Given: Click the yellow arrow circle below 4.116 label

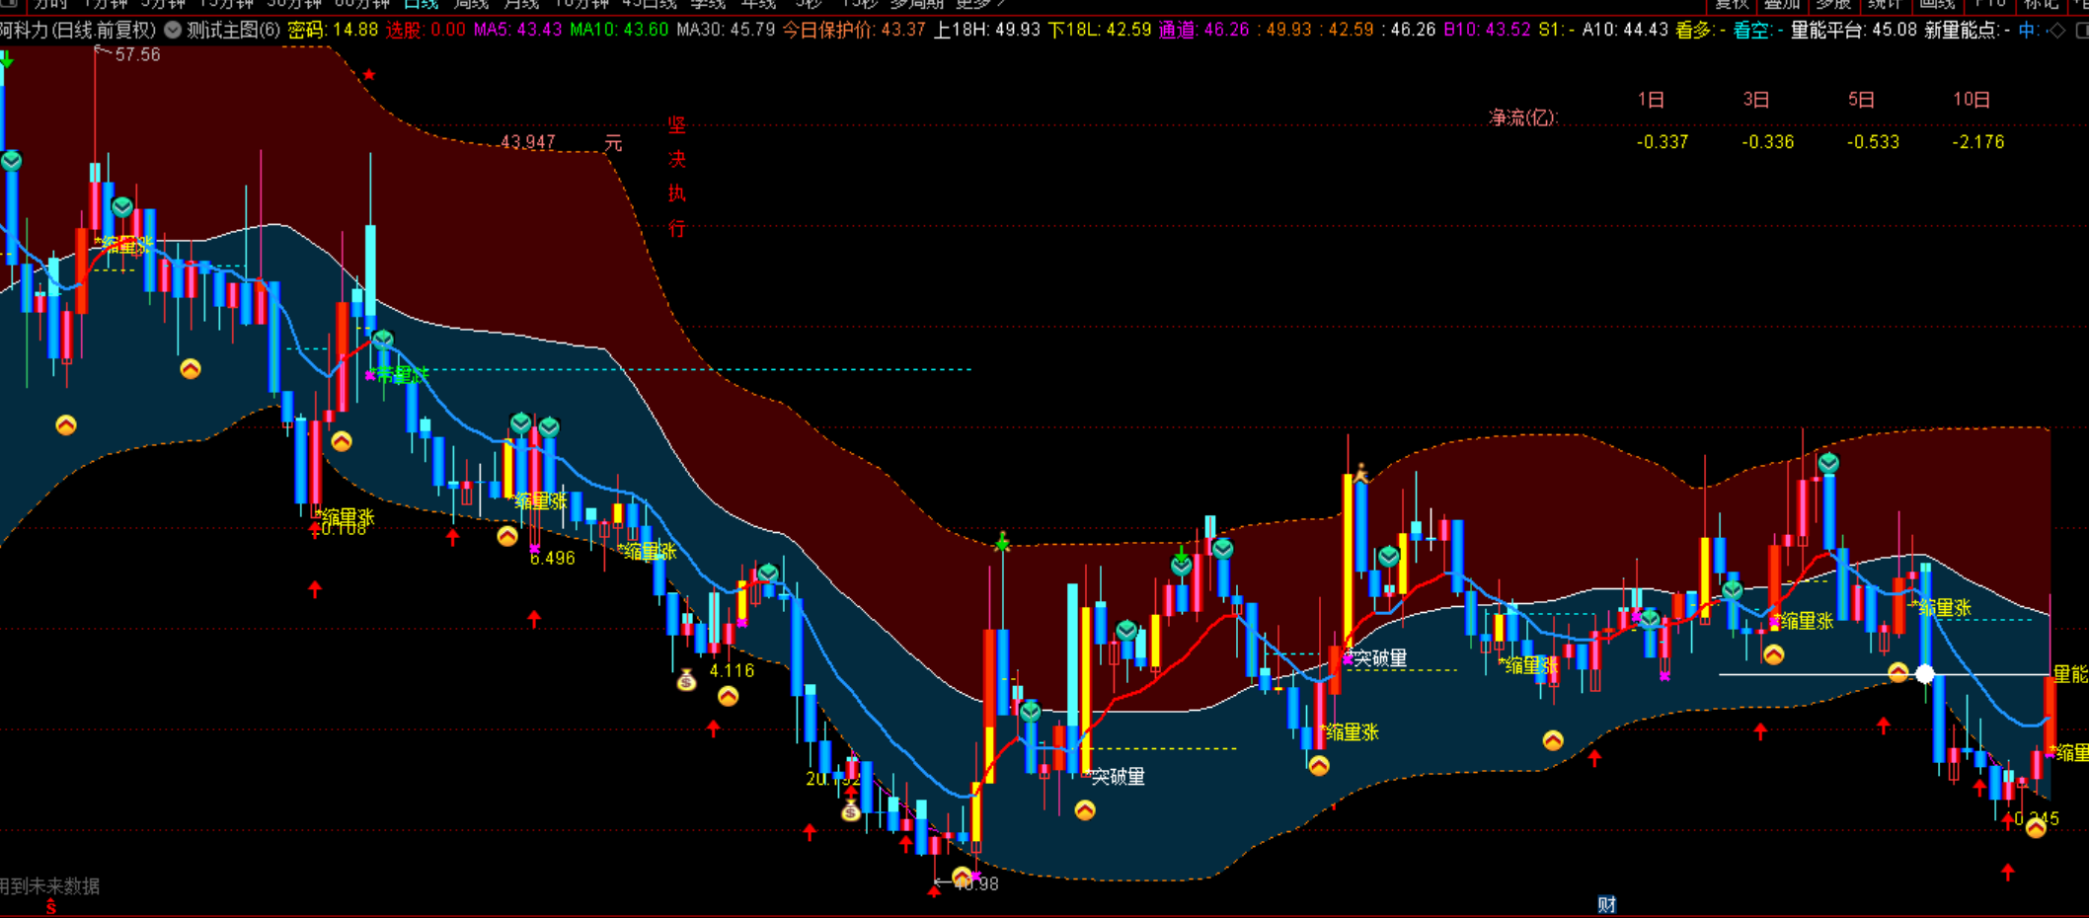Looking at the screenshot, I should pos(728,697).
